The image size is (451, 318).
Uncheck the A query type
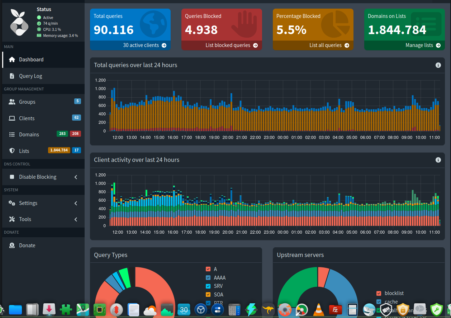pyautogui.click(x=208, y=269)
